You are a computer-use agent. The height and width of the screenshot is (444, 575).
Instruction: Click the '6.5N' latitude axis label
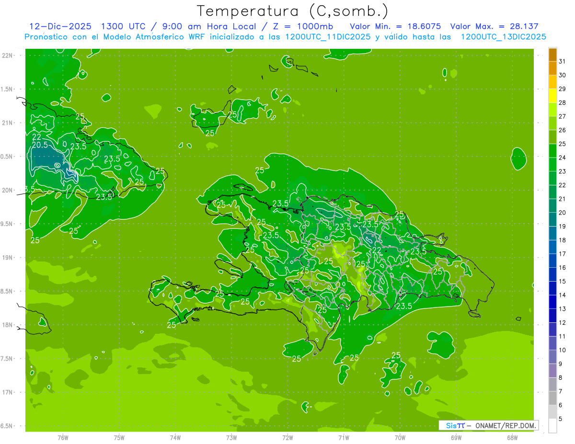7,426
